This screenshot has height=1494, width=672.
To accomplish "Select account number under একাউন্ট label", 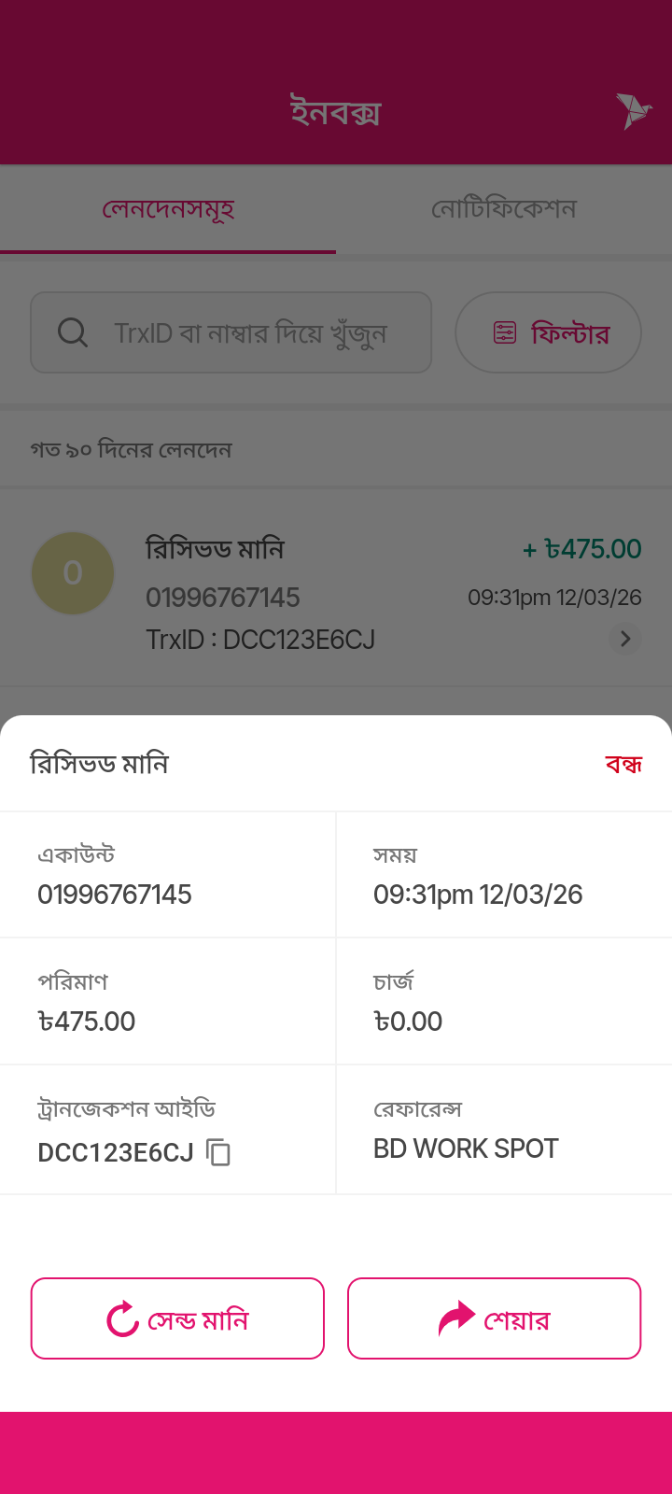I will point(115,895).
